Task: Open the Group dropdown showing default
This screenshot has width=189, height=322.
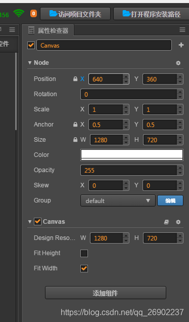Action: tap(118, 200)
